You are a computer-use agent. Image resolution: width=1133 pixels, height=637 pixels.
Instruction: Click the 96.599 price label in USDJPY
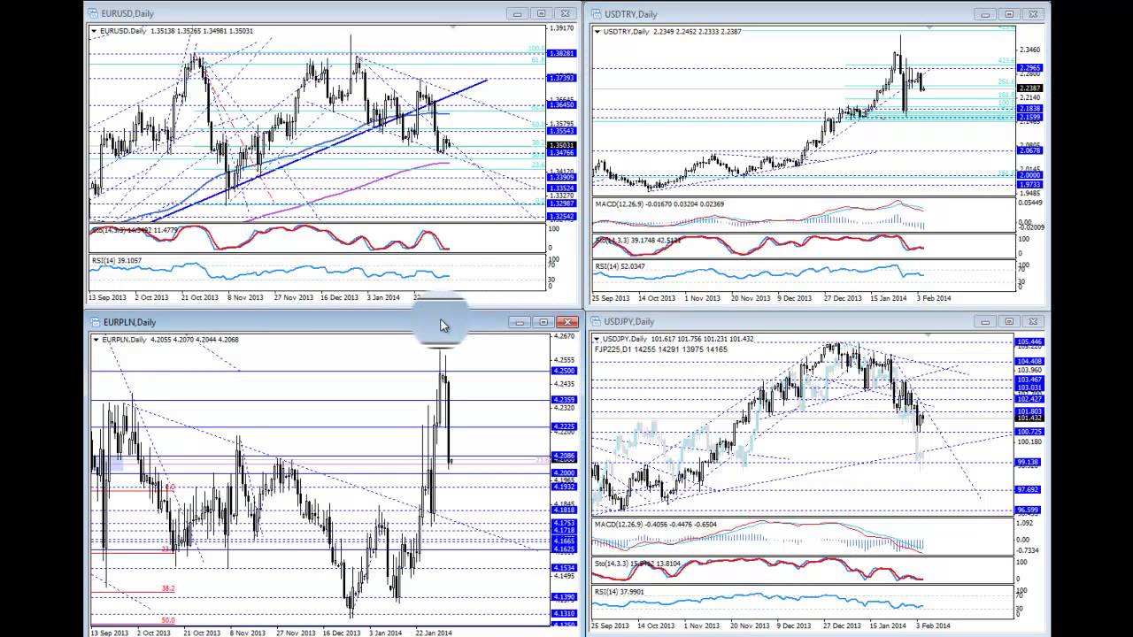point(1030,510)
